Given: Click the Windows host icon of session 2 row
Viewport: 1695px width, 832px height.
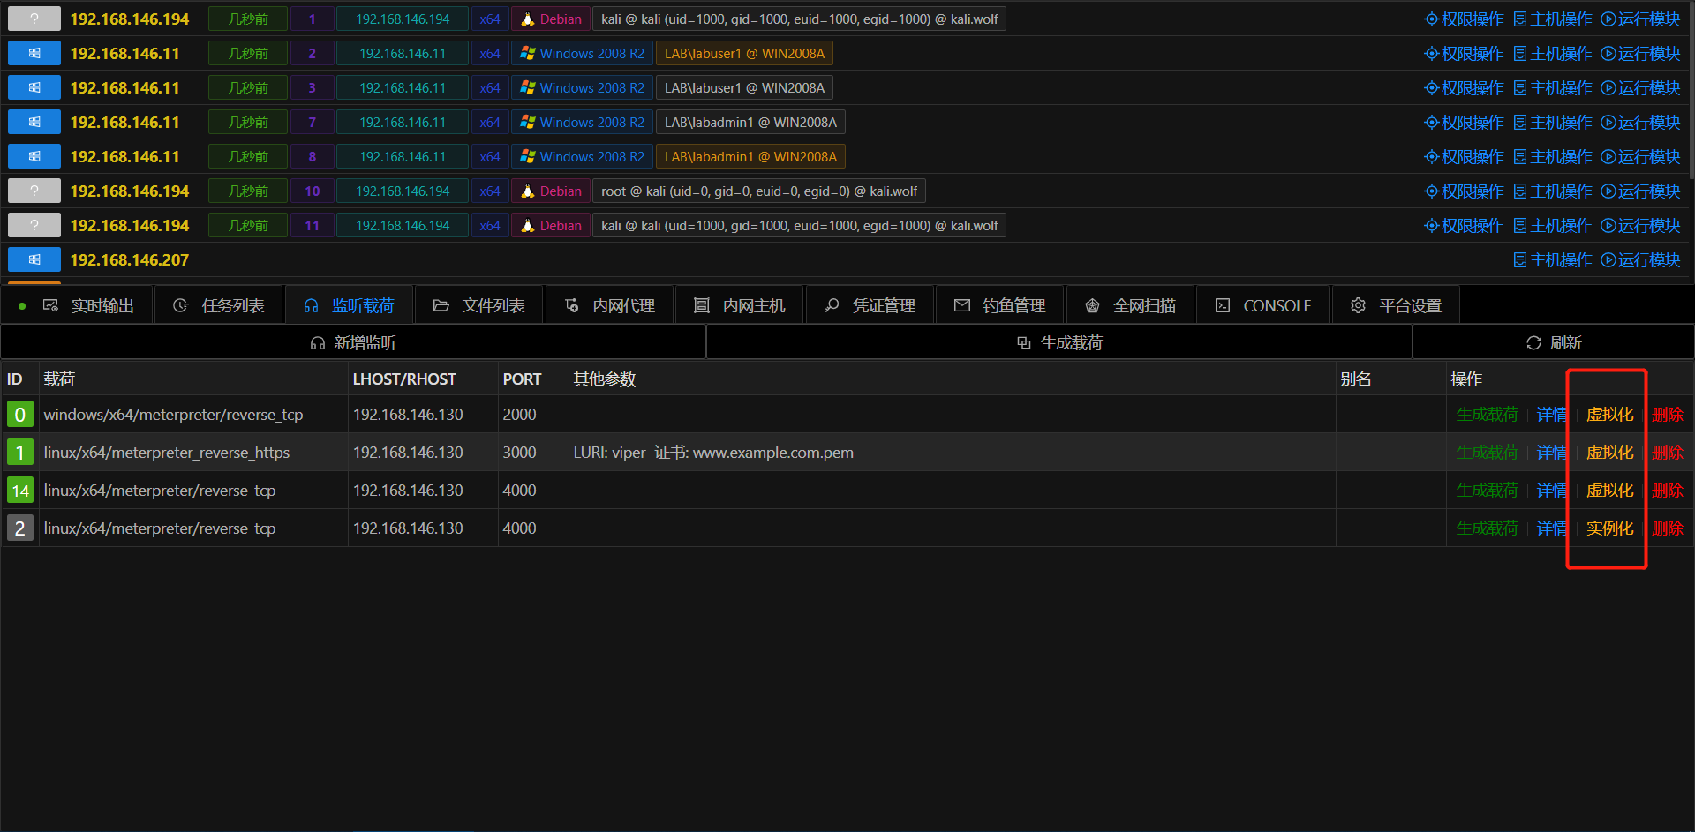Looking at the screenshot, I should point(34,53).
